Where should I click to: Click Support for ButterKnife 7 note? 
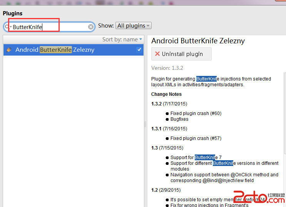[196, 158]
